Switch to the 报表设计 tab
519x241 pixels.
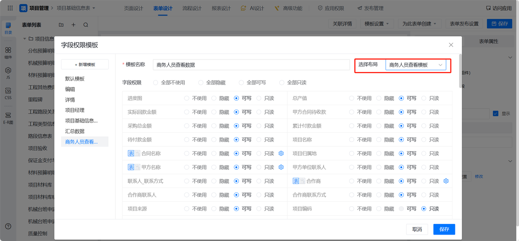click(x=221, y=8)
